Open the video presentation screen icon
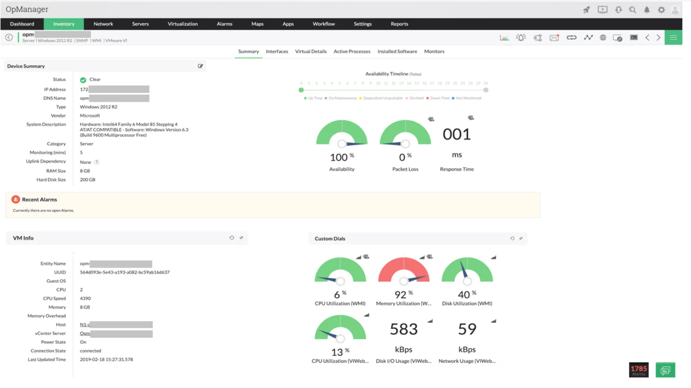This screenshot has height=388, width=691. click(603, 10)
